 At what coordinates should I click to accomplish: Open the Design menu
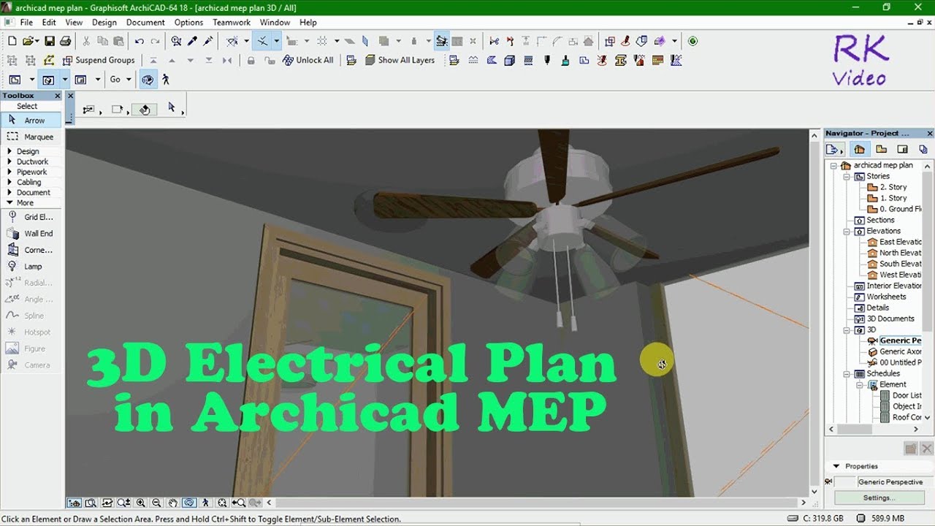point(104,23)
